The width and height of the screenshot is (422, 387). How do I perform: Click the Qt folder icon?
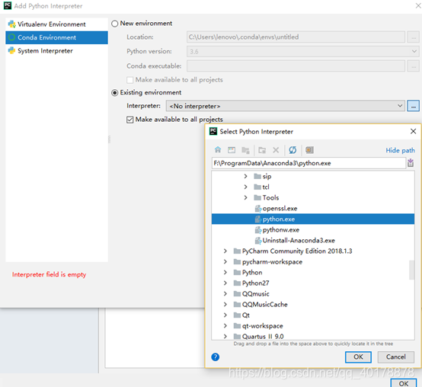(x=237, y=315)
